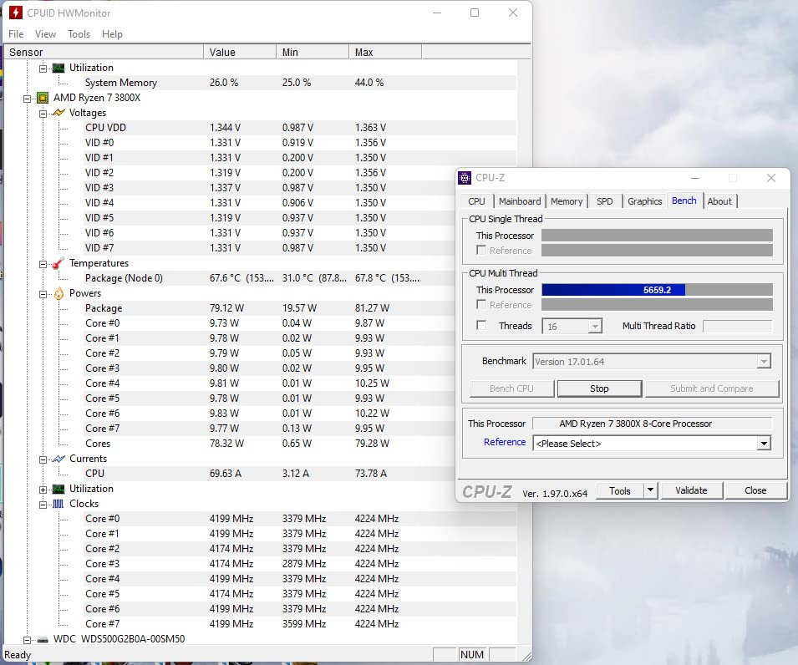This screenshot has width=798, height=665.
Task: Open the Tools button dropdown arrow
Action: coord(650,490)
